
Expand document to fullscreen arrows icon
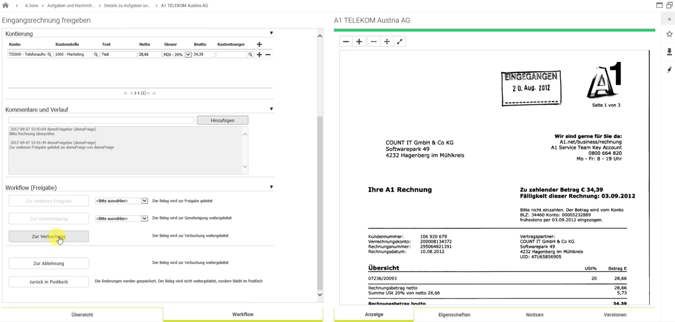[400, 42]
